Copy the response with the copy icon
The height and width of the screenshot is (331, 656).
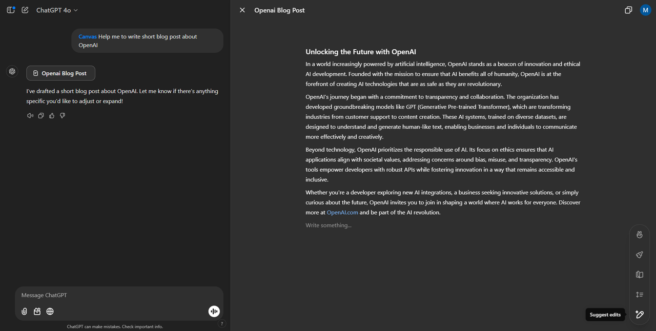(x=41, y=116)
